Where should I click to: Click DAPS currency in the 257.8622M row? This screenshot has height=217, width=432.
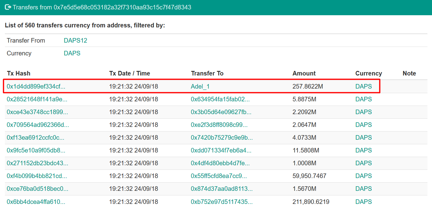364,86
